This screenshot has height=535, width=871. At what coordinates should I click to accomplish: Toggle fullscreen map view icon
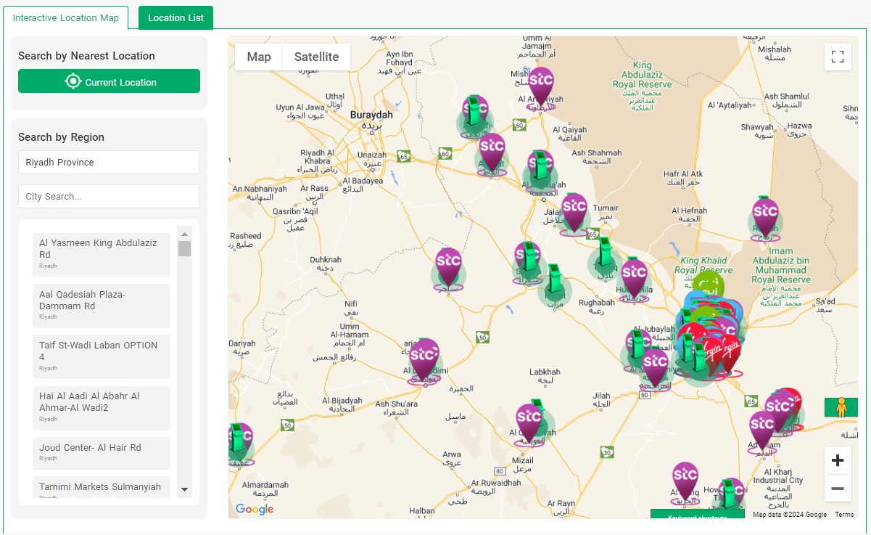click(838, 57)
